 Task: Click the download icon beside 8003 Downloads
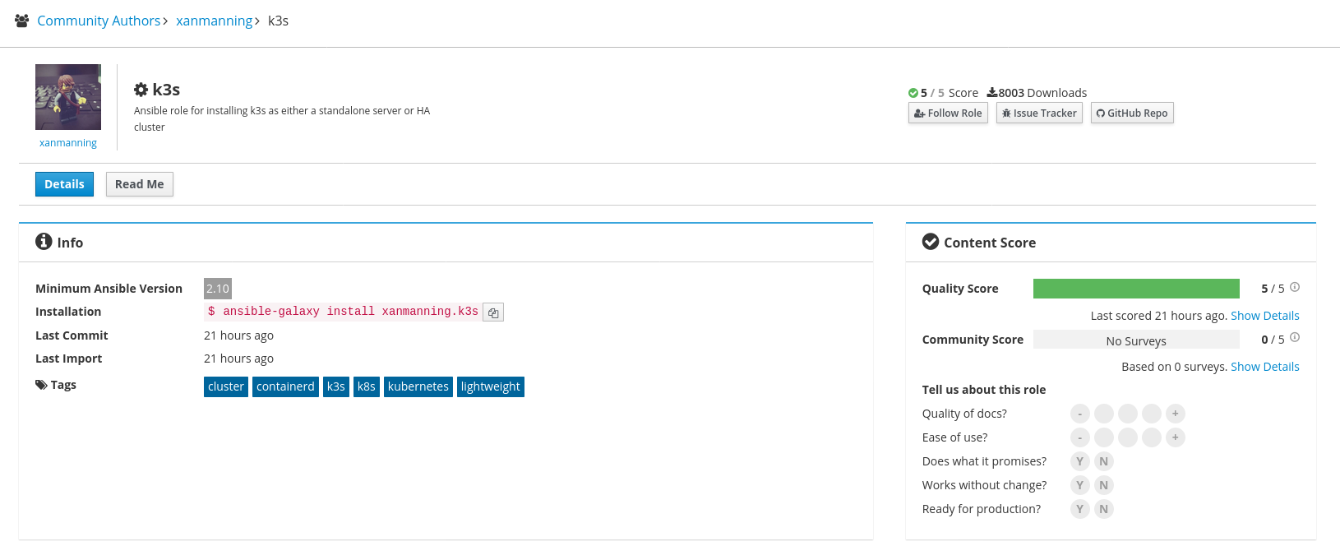click(x=992, y=93)
